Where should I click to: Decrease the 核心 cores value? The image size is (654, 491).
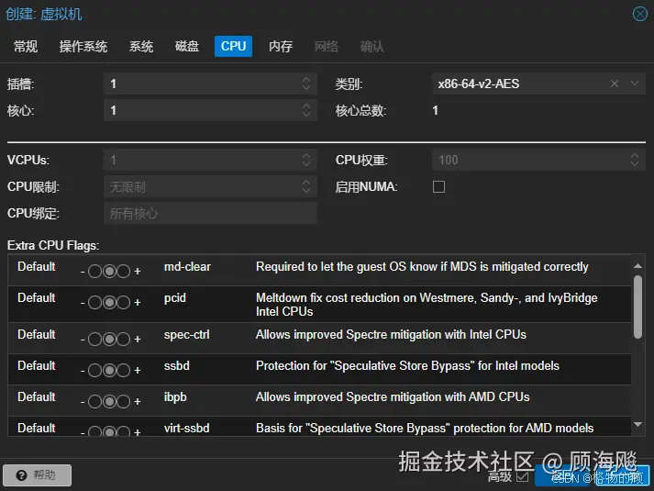pos(306,115)
